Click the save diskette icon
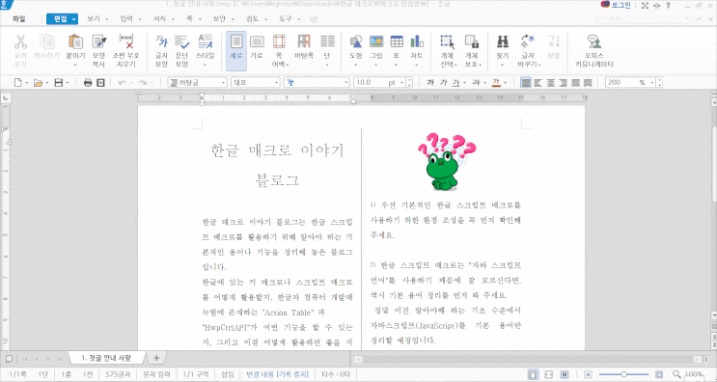 click(59, 83)
